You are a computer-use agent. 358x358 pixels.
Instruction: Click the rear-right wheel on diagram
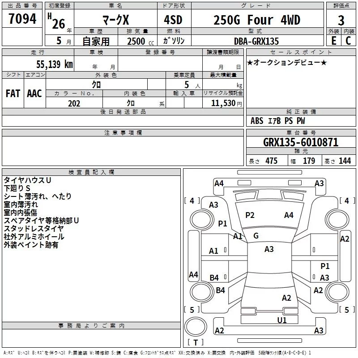337,292
